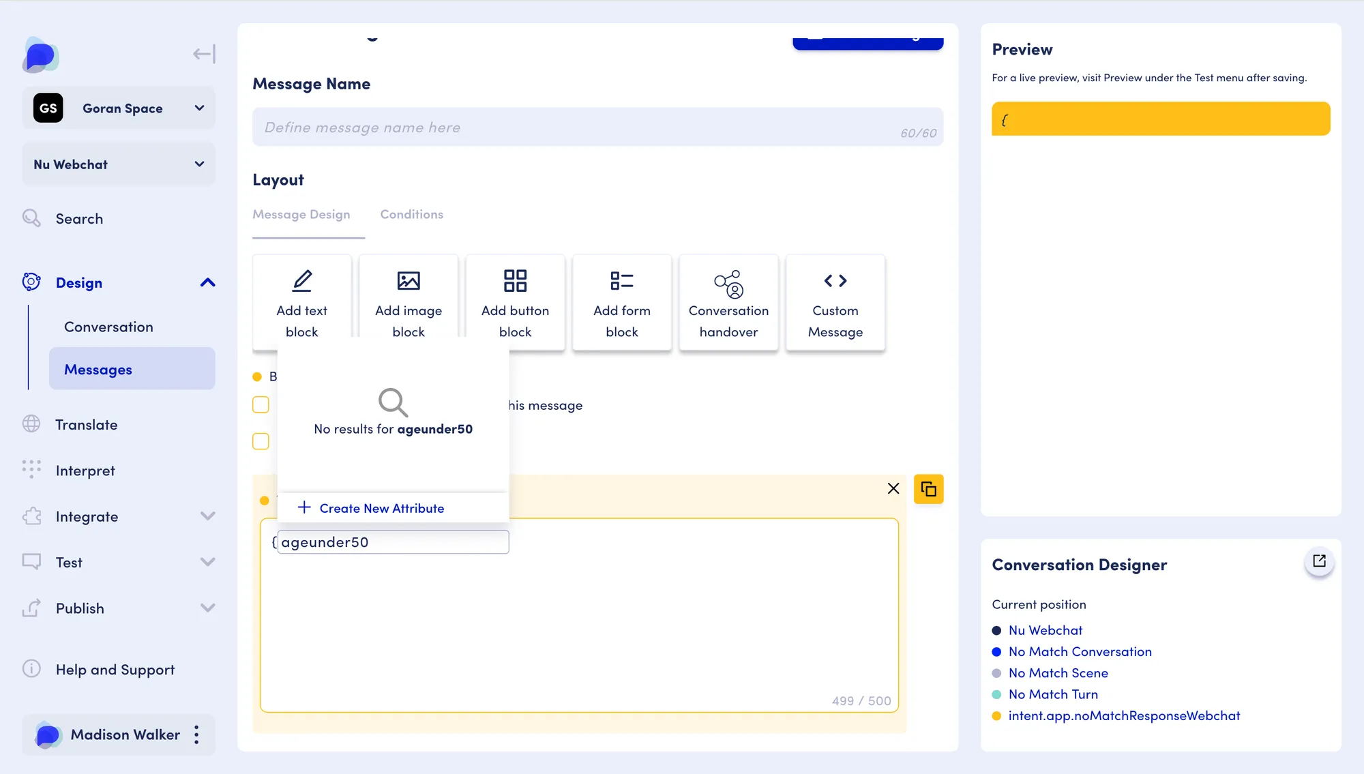Click the Design gear icon
The height and width of the screenshot is (774, 1364).
[x=31, y=282]
